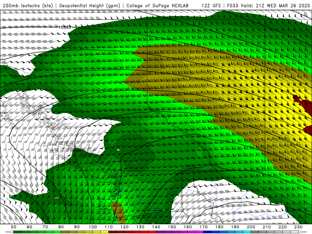Viewport: 312px width, 234px height.
Task: Click the 'F033 Valid: 21Z WED MAR 26 2025' text
Action: [x=268, y=6]
